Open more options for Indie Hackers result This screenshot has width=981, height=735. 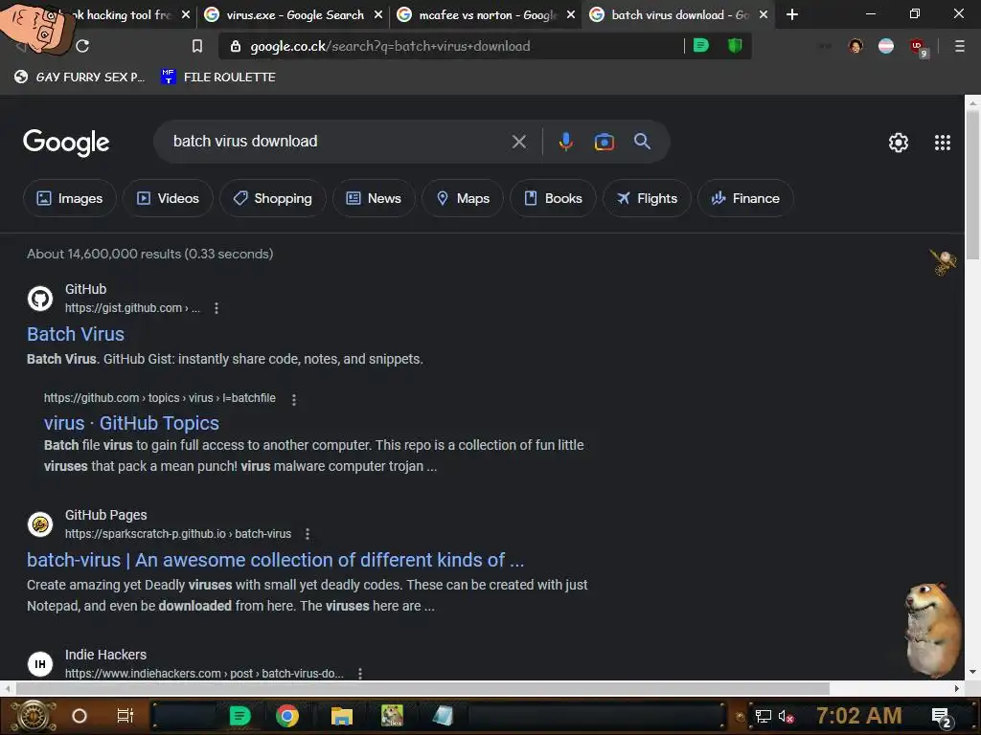tap(360, 673)
